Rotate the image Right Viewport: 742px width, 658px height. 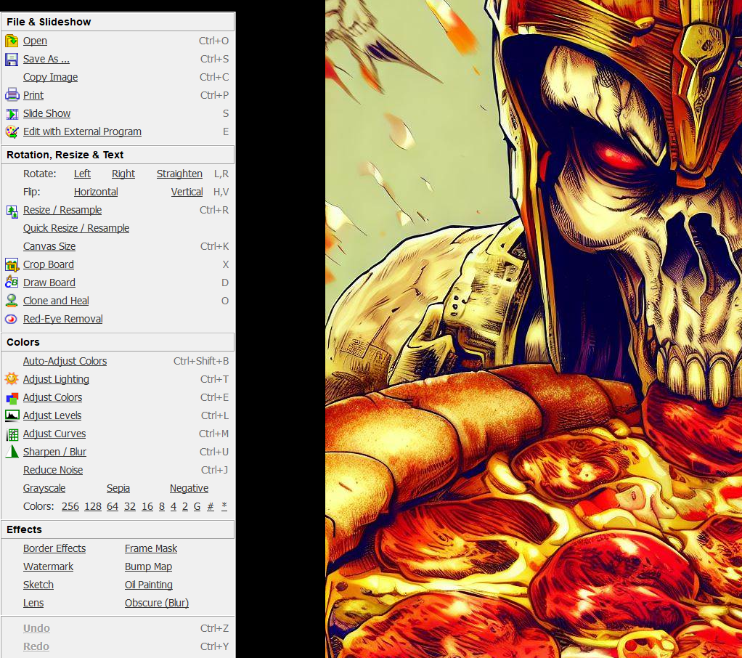(123, 174)
